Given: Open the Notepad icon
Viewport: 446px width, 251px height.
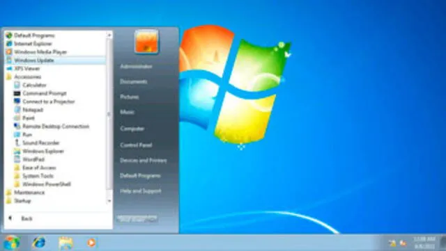Looking at the screenshot, I should coord(17,110).
